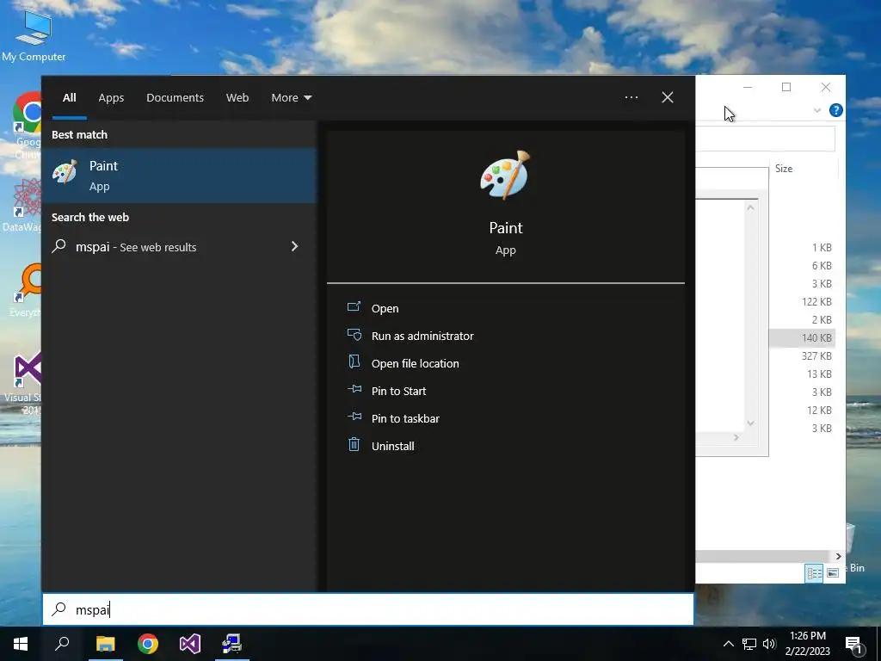The height and width of the screenshot is (661, 881).
Task: Pin Paint to Start
Action: pyautogui.click(x=398, y=392)
